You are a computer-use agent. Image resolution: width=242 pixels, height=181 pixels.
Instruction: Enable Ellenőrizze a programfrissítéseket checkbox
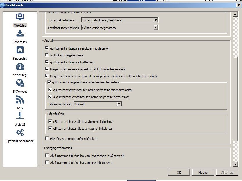tap(47, 138)
